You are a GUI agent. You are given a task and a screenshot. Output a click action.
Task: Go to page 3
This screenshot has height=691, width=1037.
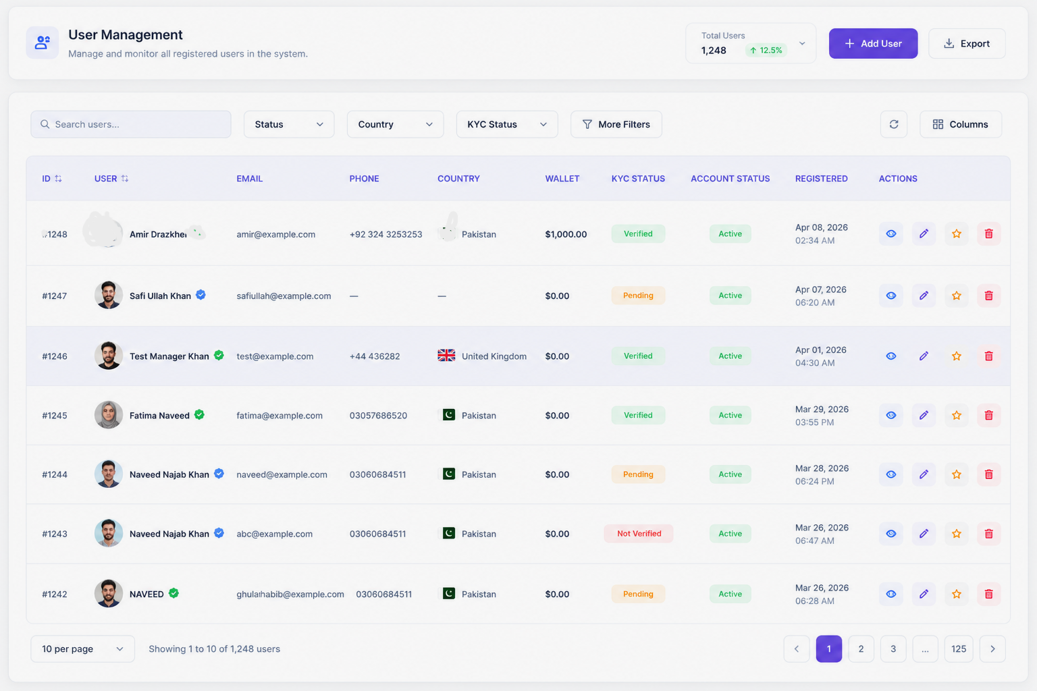tap(893, 649)
